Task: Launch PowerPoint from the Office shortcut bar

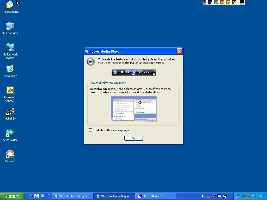Action: point(222,2)
